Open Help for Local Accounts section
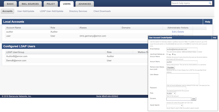 pos(208,22)
